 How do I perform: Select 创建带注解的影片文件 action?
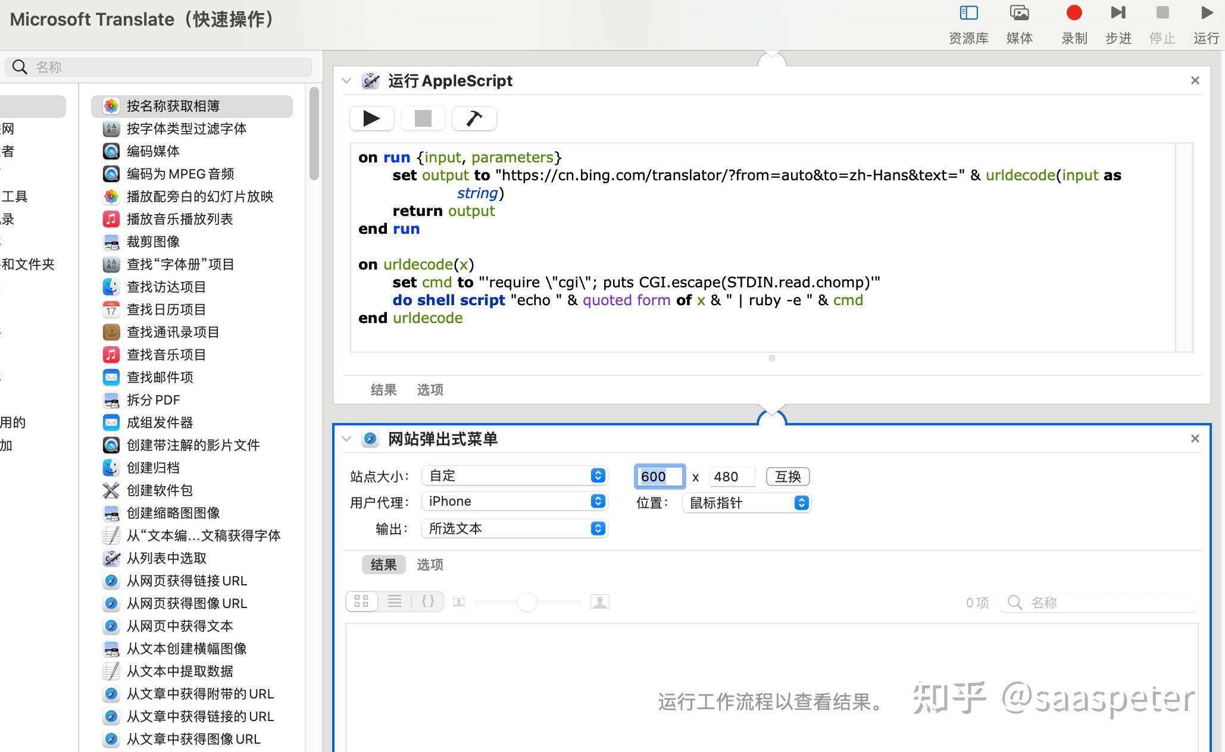click(192, 445)
